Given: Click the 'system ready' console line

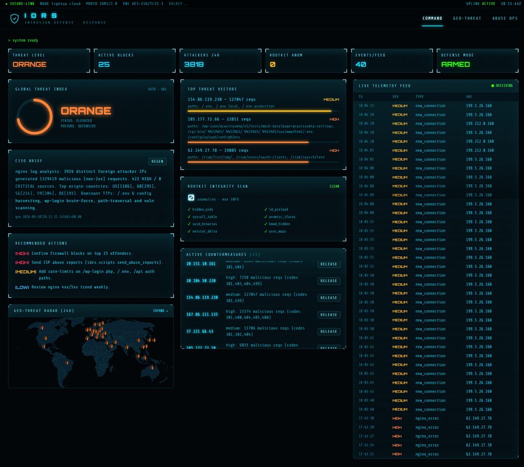Looking at the screenshot, I should [23, 40].
